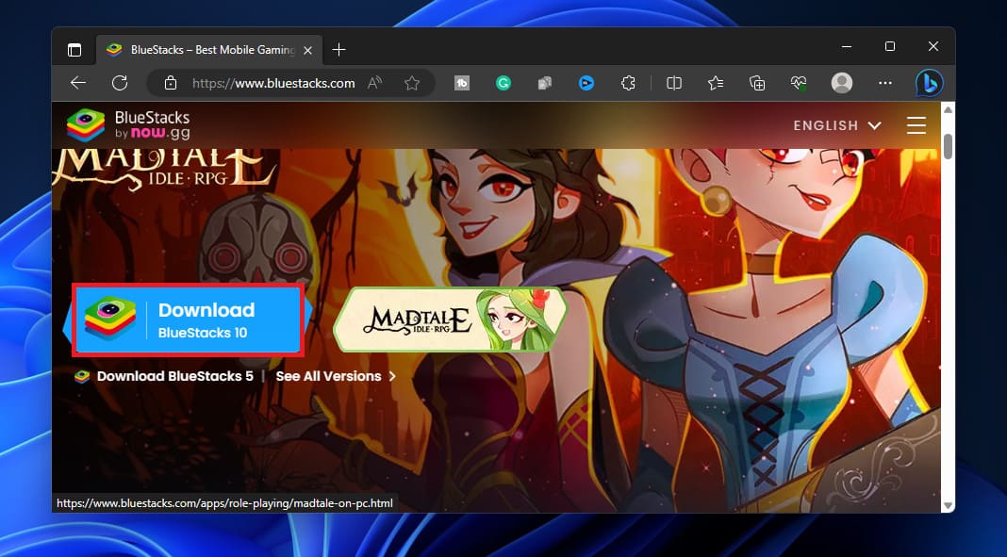Close the browser window
The width and height of the screenshot is (1007, 557).
point(933,46)
